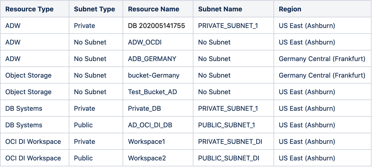372x167 pixels.
Task: Select the Test_Bucket_AD cell
Action: pyautogui.click(x=152, y=92)
